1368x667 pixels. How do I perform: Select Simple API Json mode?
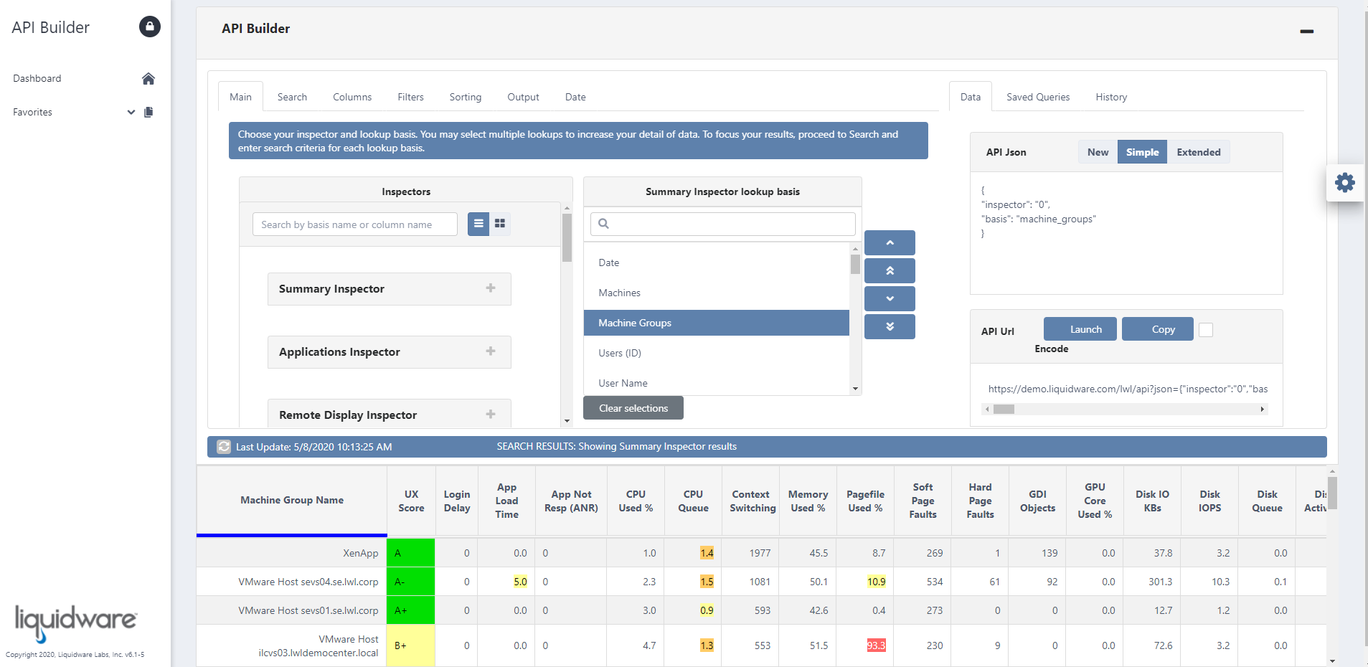coord(1142,152)
